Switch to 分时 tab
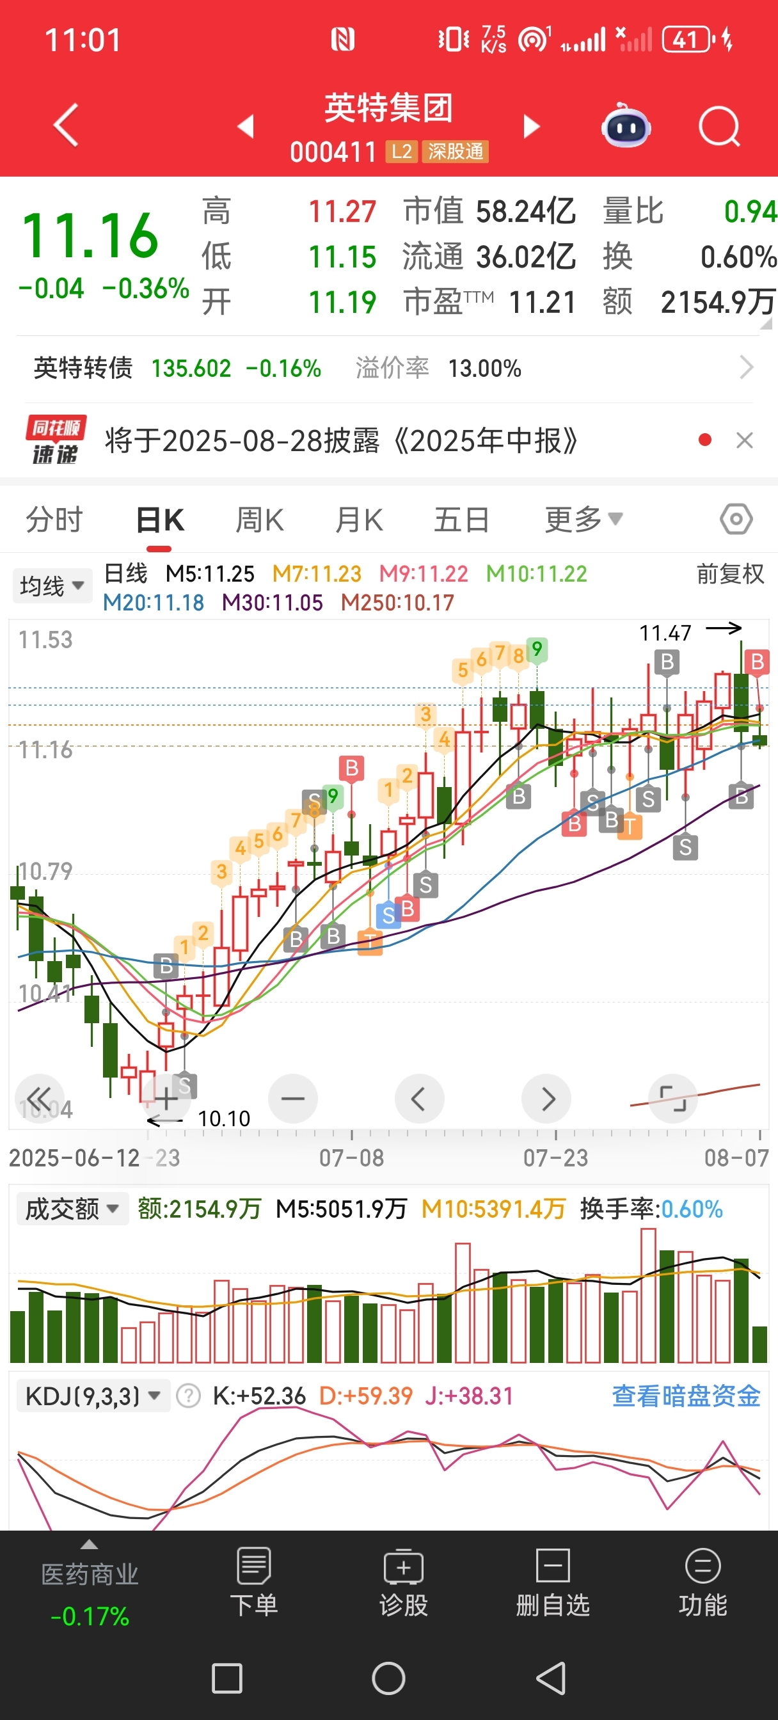This screenshot has width=778, height=1720. click(54, 520)
